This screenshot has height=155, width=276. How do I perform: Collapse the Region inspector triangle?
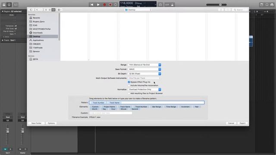(x=3, y=12)
